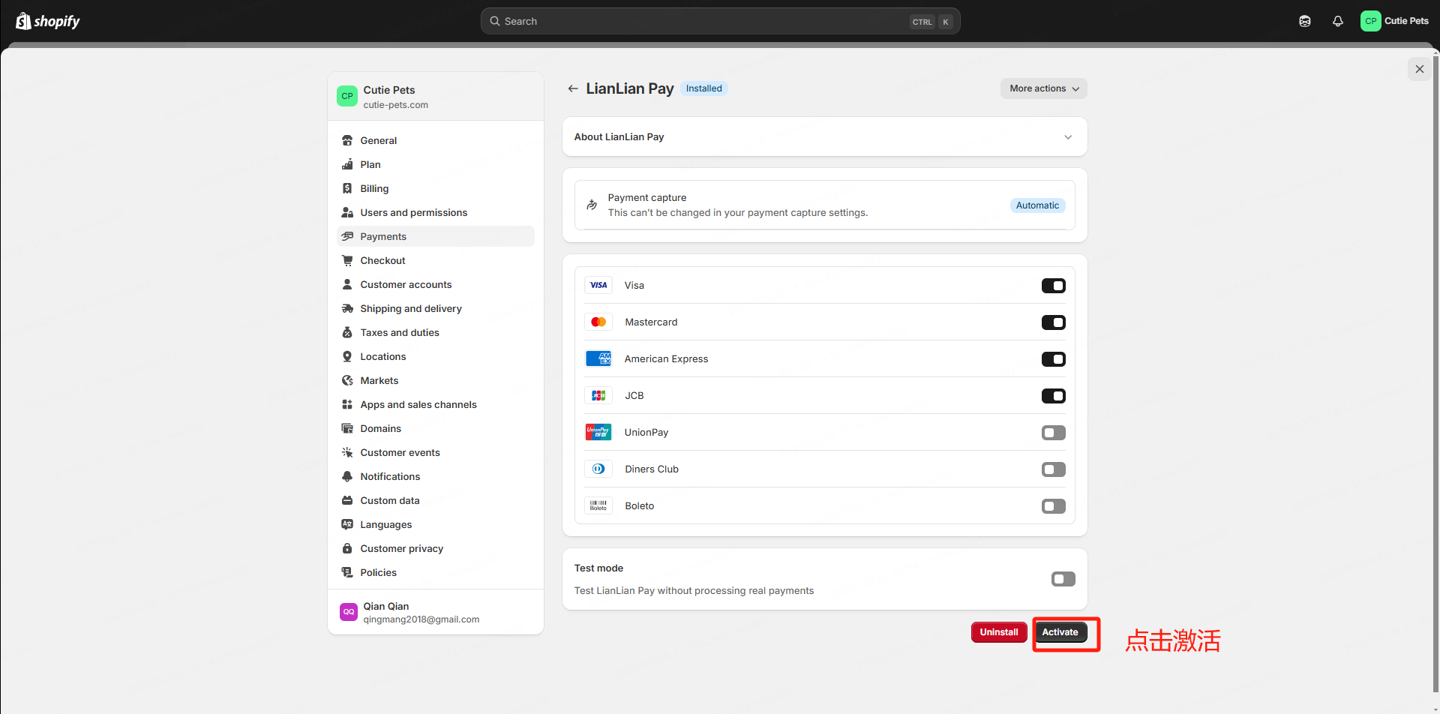This screenshot has height=714, width=1440.
Task: Click the Customer privacy lock icon
Action: [347, 548]
